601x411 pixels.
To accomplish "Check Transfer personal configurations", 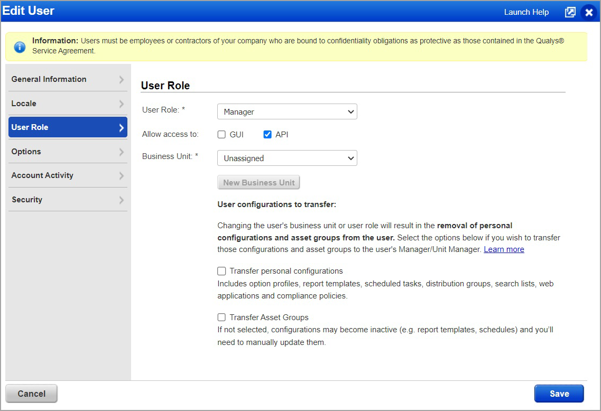I will 222,271.
